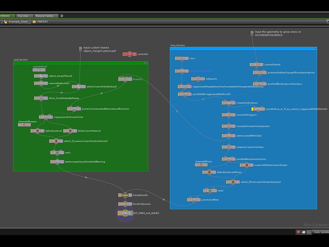Click the creepOntoSurfaces node icon
The height and width of the screenshot is (247, 329).
tap(229, 103)
